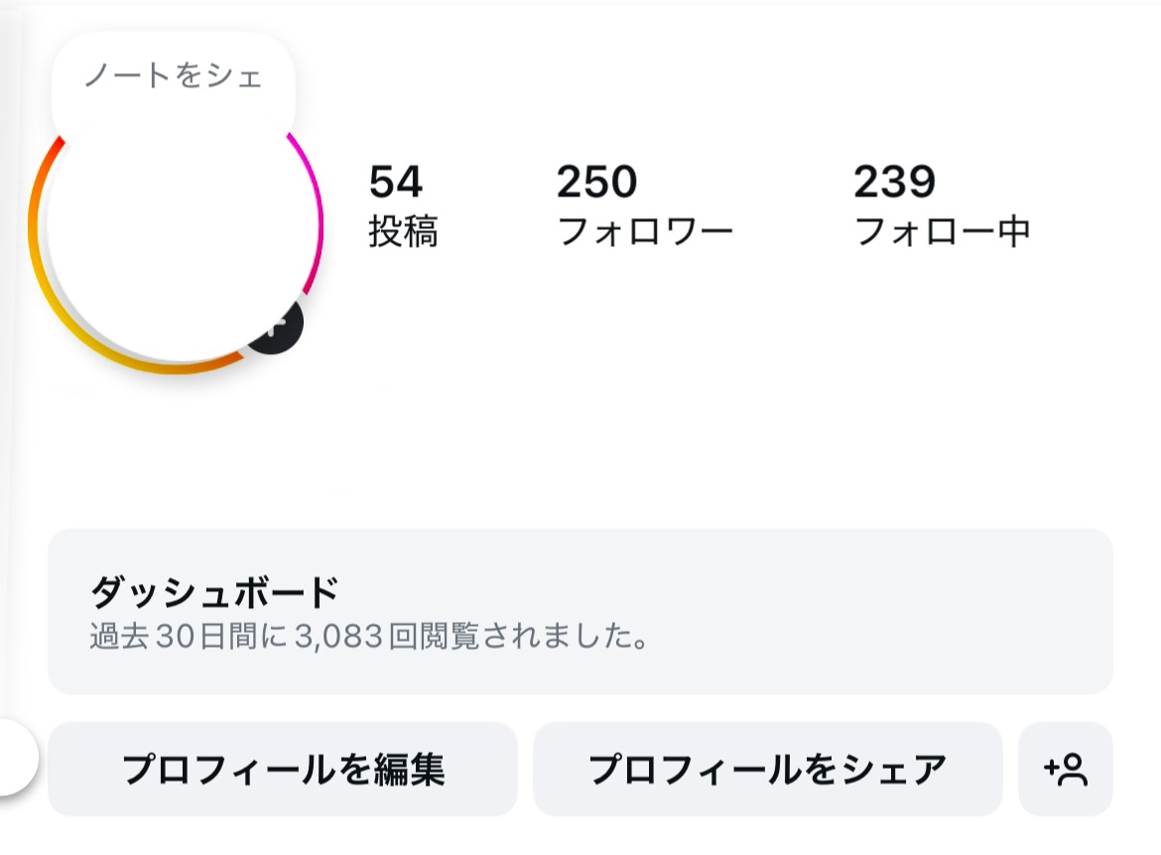The height and width of the screenshot is (855, 1161).
Task: Open the 250 followers count
Action: 596,183
